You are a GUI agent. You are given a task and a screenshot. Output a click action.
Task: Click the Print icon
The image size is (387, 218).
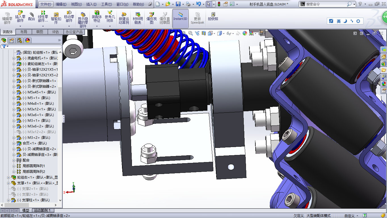pos(188,4)
